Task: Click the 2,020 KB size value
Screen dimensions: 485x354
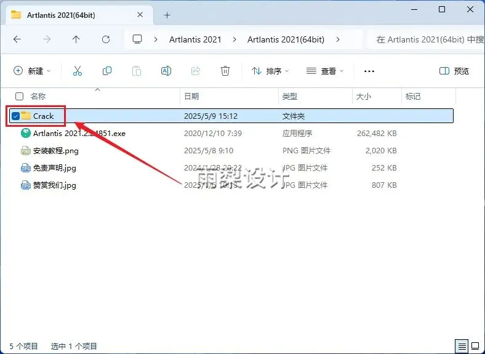Action: 381,151
